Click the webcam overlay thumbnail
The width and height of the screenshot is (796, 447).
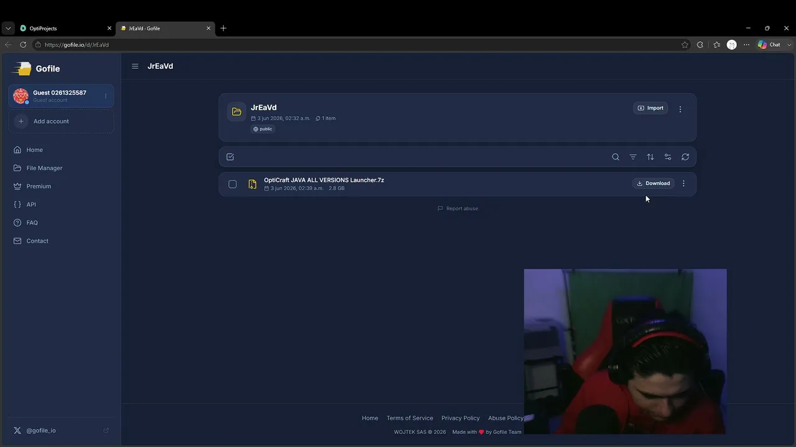[625, 351]
